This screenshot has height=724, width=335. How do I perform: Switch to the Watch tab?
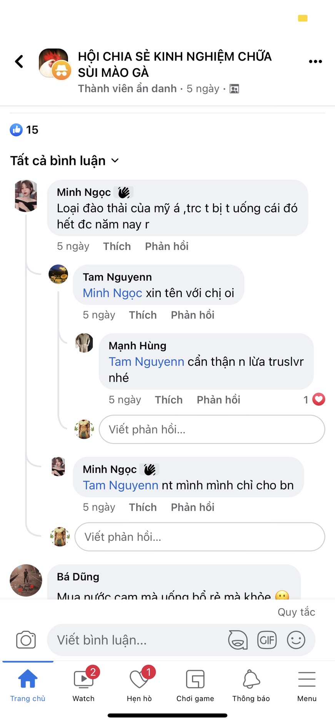pos(83,686)
